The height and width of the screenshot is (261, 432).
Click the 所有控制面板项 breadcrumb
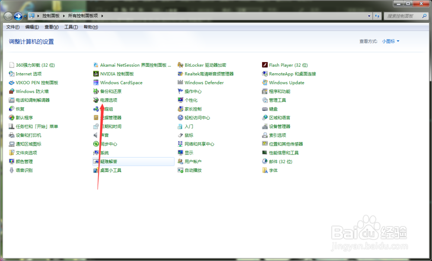(x=83, y=16)
